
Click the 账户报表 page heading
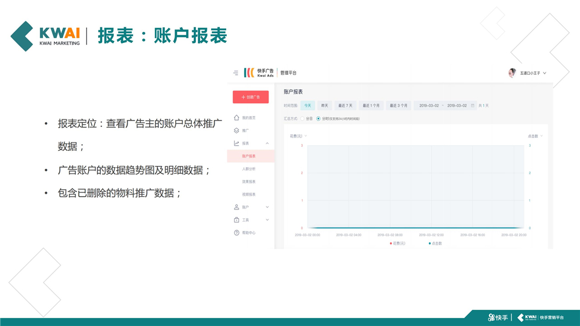tap(293, 92)
